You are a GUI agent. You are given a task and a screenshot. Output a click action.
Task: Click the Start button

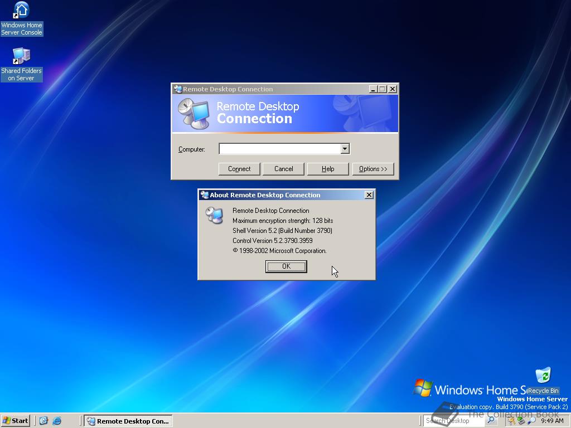pyautogui.click(x=15, y=421)
